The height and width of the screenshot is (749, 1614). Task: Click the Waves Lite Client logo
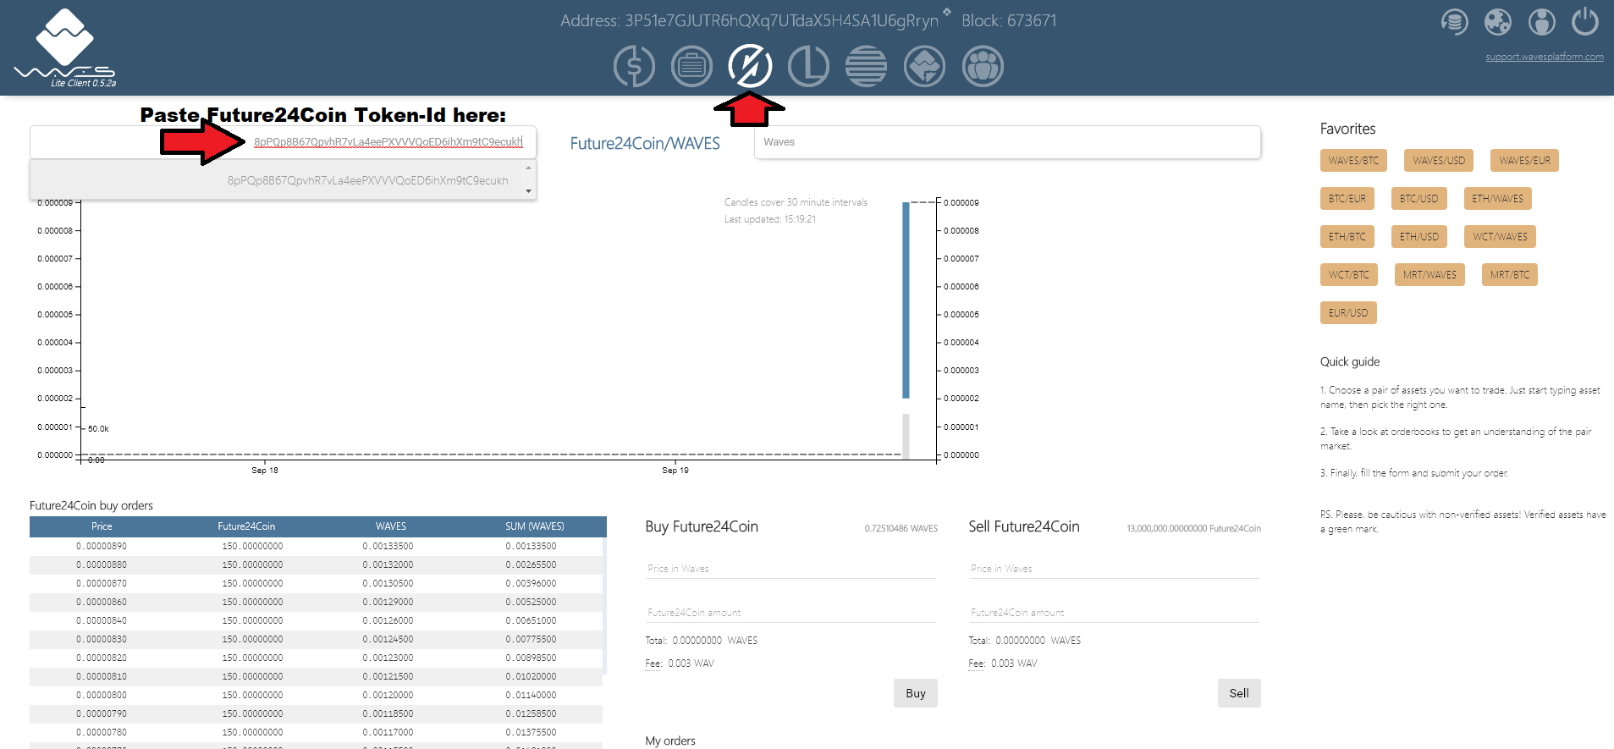[x=65, y=47]
